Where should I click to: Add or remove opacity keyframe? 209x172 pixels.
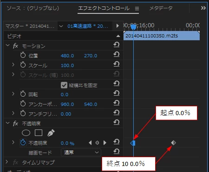tap(97, 143)
